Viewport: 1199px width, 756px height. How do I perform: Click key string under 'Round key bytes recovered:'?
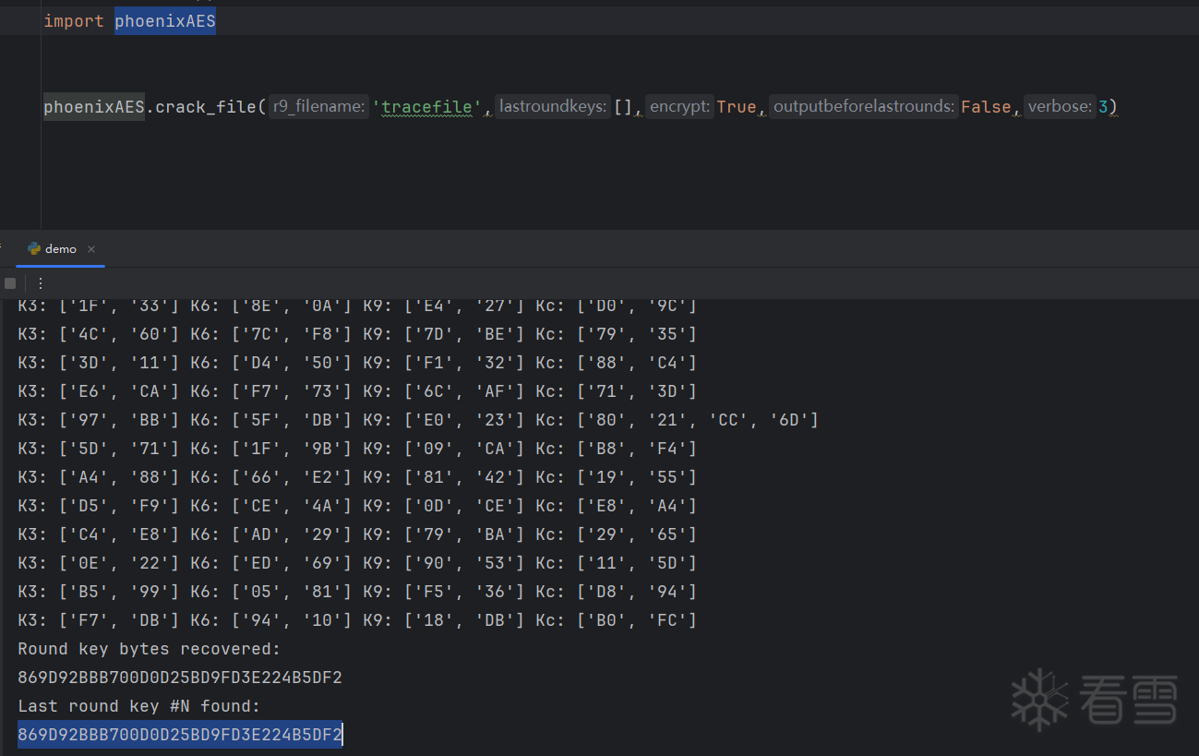pyautogui.click(x=180, y=678)
